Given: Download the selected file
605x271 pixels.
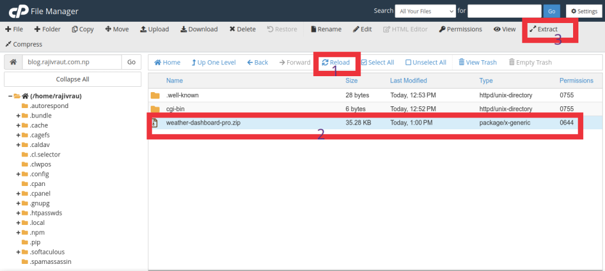Looking at the screenshot, I should (x=199, y=30).
